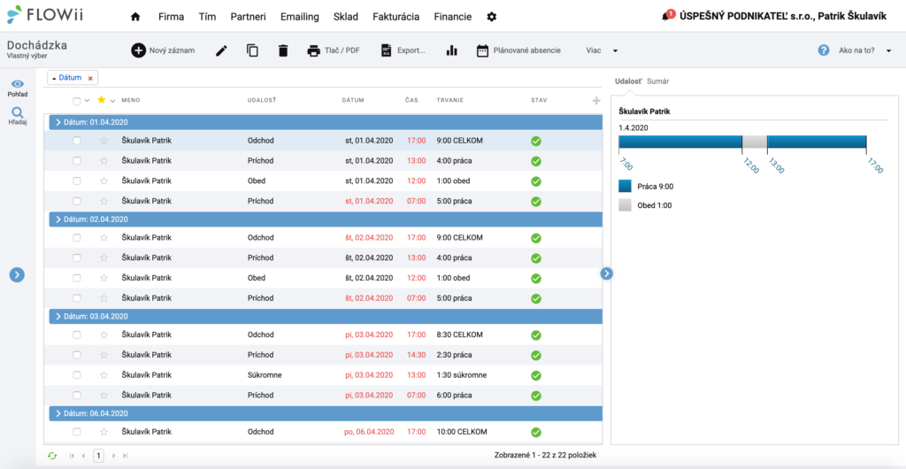Open the Fakturácia menu
The height and width of the screenshot is (469, 906).
tap(395, 17)
